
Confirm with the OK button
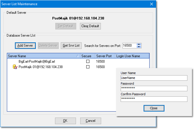click(65, 121)
